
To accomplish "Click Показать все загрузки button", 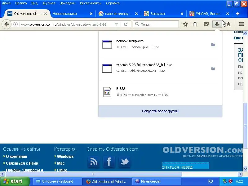I will [x=160, y=111].
